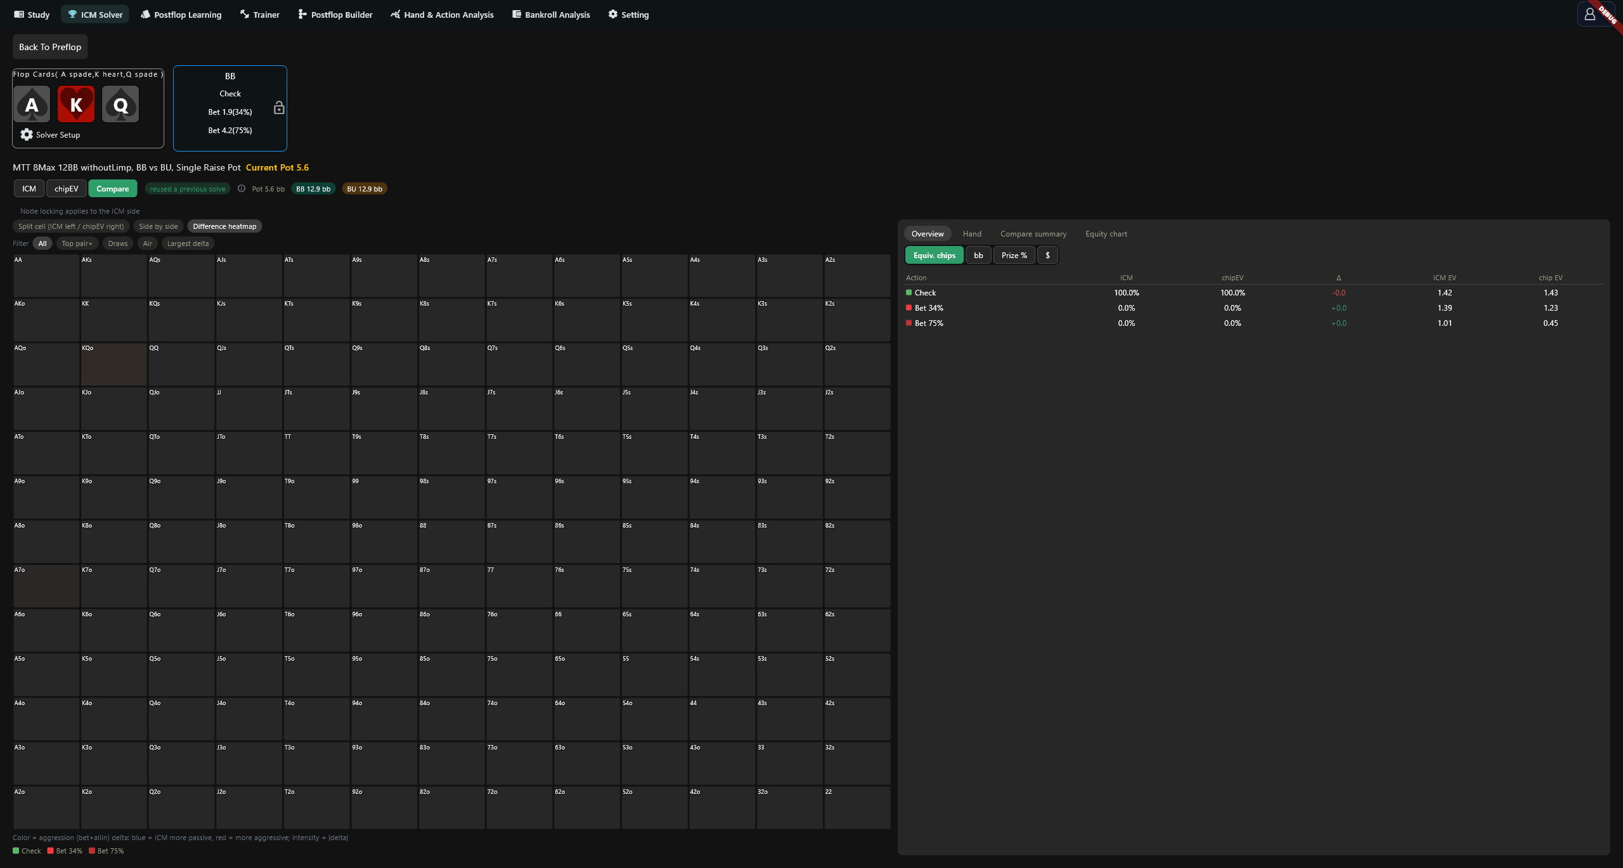Select Equiv. chips unit

point(934,255)
